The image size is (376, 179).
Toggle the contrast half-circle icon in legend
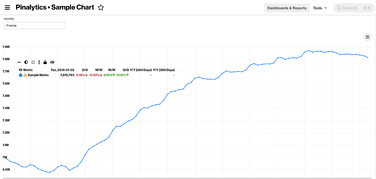click(x=26, y=62)
